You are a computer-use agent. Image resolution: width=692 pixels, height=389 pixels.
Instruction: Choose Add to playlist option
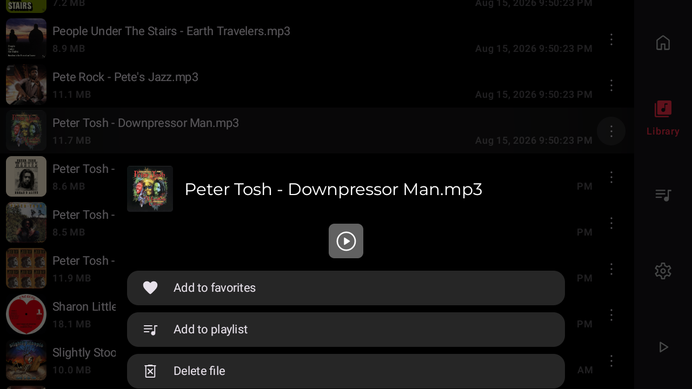pyautogui.click(x=346, y=330)
